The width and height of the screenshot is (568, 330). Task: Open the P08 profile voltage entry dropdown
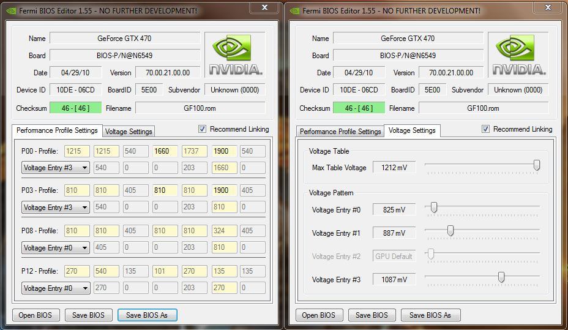pyautogui.click(x=56, y=248)
